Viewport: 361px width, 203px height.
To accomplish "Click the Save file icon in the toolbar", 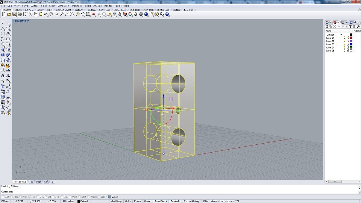I will (14, 14).
